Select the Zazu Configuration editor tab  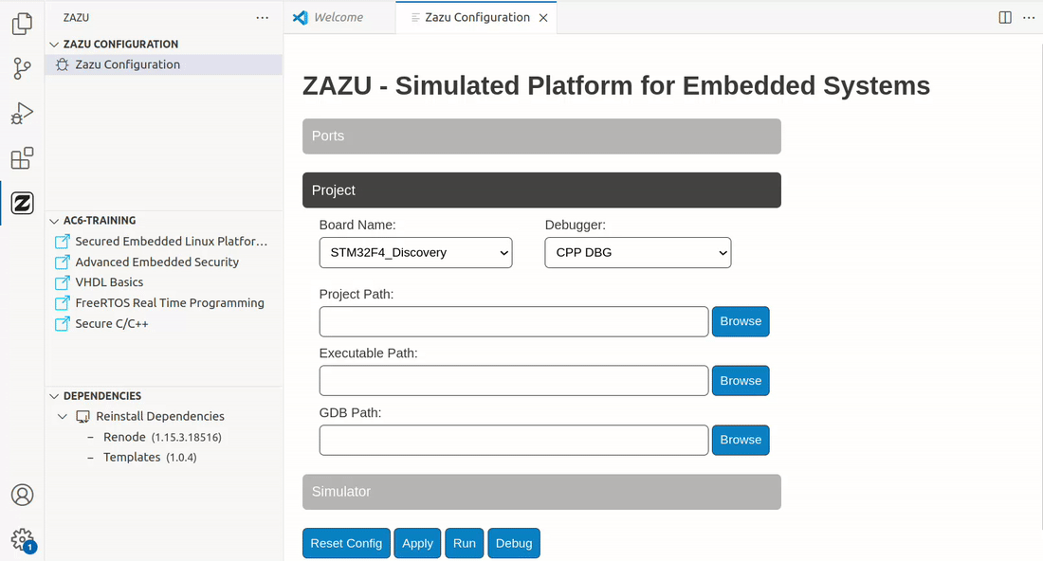[476, 17]
